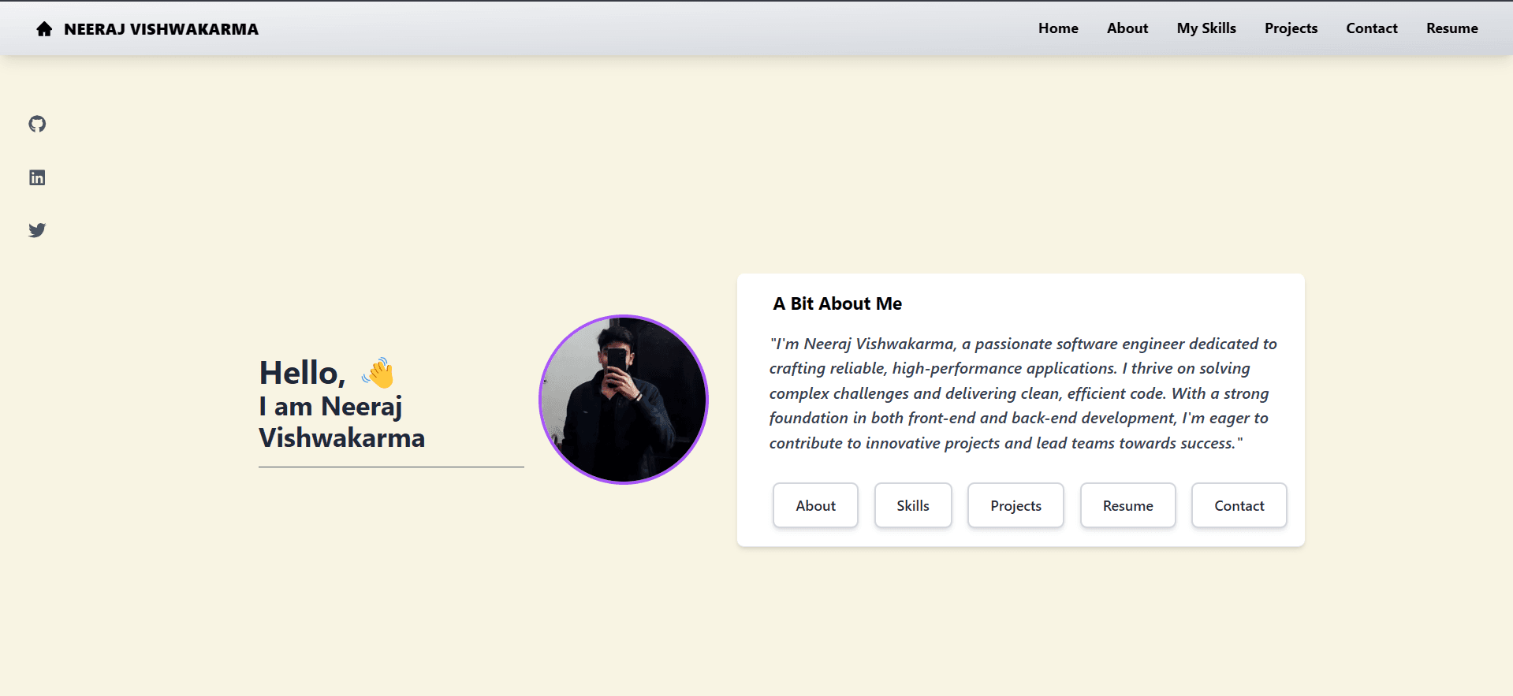Click the NEERAJ VISHWAKARMA title link

(161, 28)
